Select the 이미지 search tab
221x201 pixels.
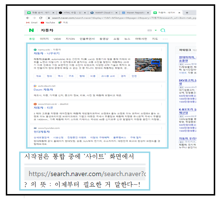pos(44,39)
